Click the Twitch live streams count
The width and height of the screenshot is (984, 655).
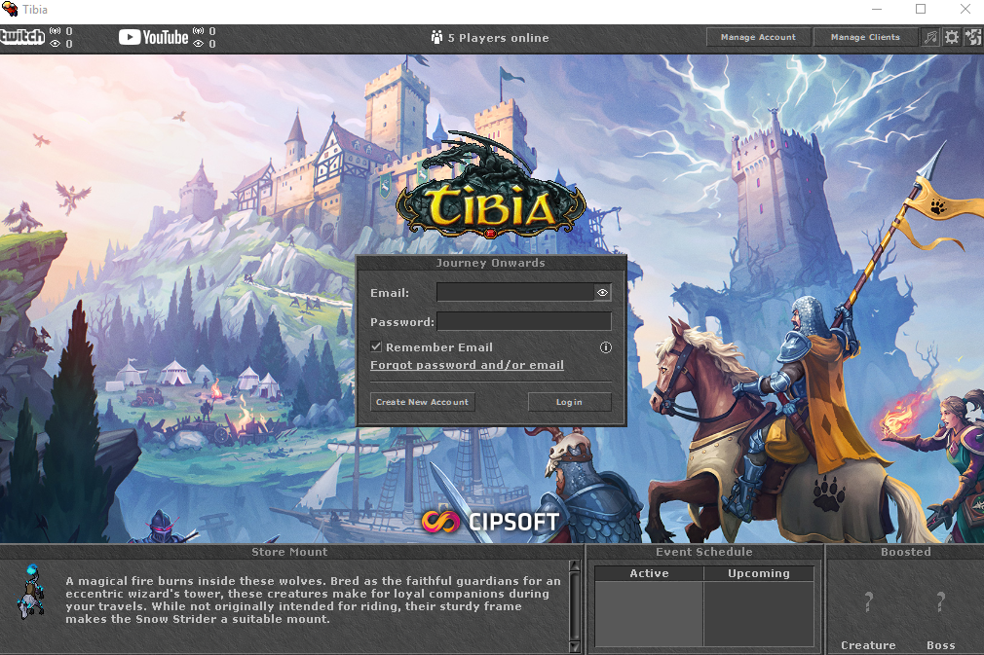tap(69, 31)
